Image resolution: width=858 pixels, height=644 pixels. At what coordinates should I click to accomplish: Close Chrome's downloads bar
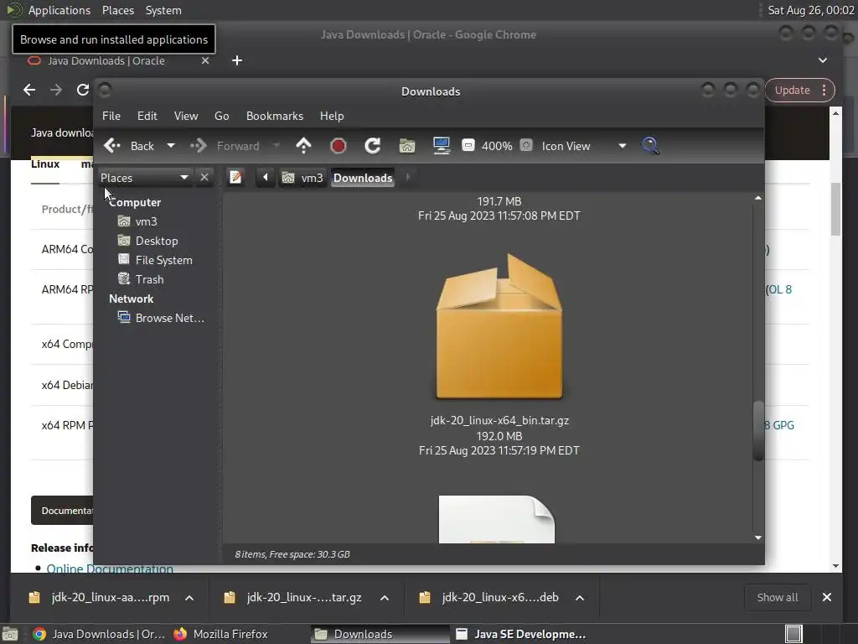(x=827, y=597)
